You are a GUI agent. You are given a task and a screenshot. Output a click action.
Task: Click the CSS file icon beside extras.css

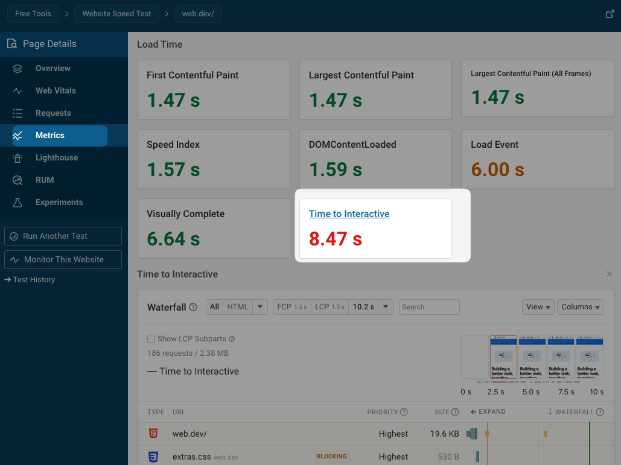tap(153, 457)
